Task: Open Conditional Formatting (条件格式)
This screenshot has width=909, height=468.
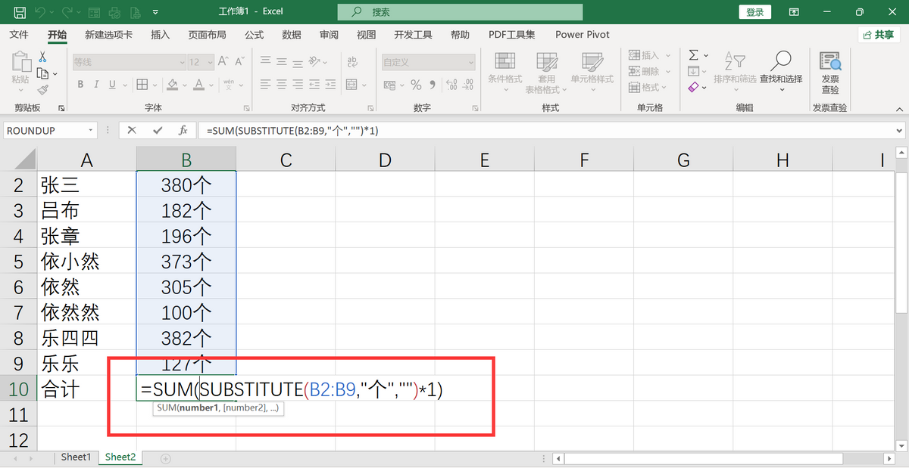Action: (x=504, y=73)
